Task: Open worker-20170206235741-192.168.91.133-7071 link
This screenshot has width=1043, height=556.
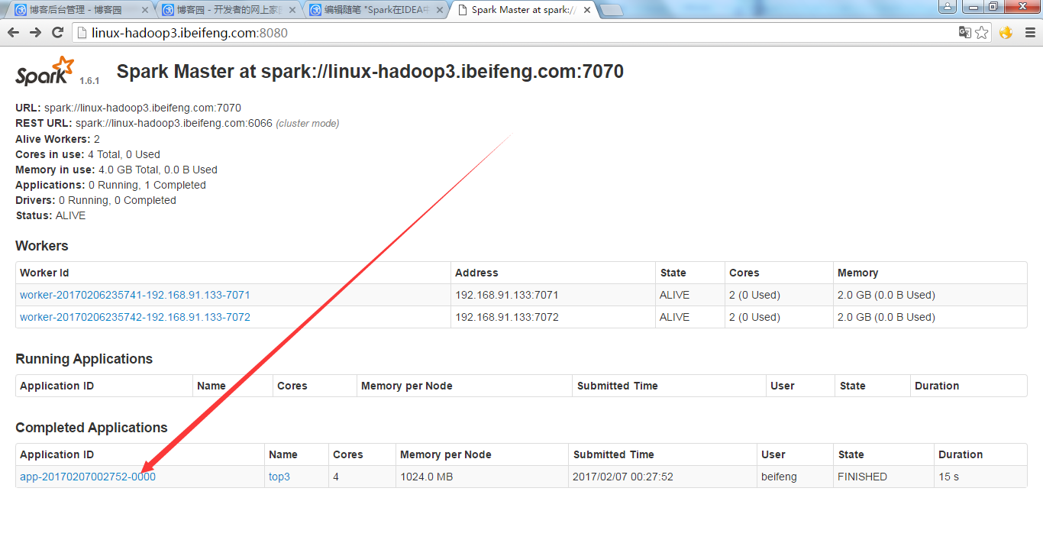Action: (x=135, y=295)
